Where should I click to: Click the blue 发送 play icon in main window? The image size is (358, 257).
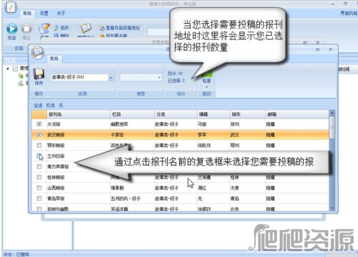click(12, 29)
